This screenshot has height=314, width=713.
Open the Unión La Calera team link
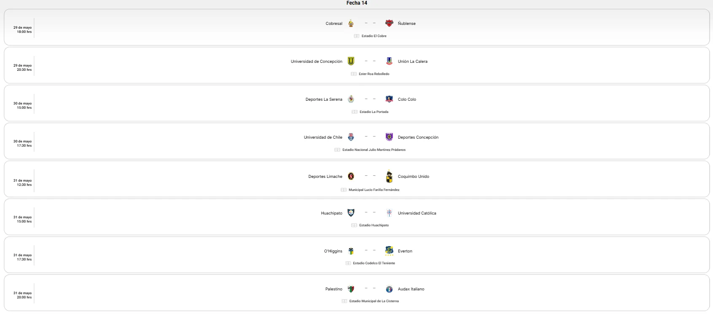click(x=412, y=62)
